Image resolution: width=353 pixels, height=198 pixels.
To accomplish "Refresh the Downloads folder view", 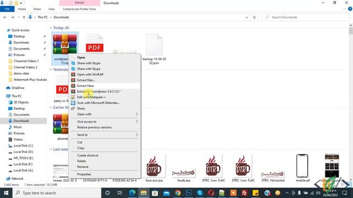I will 254,17.
